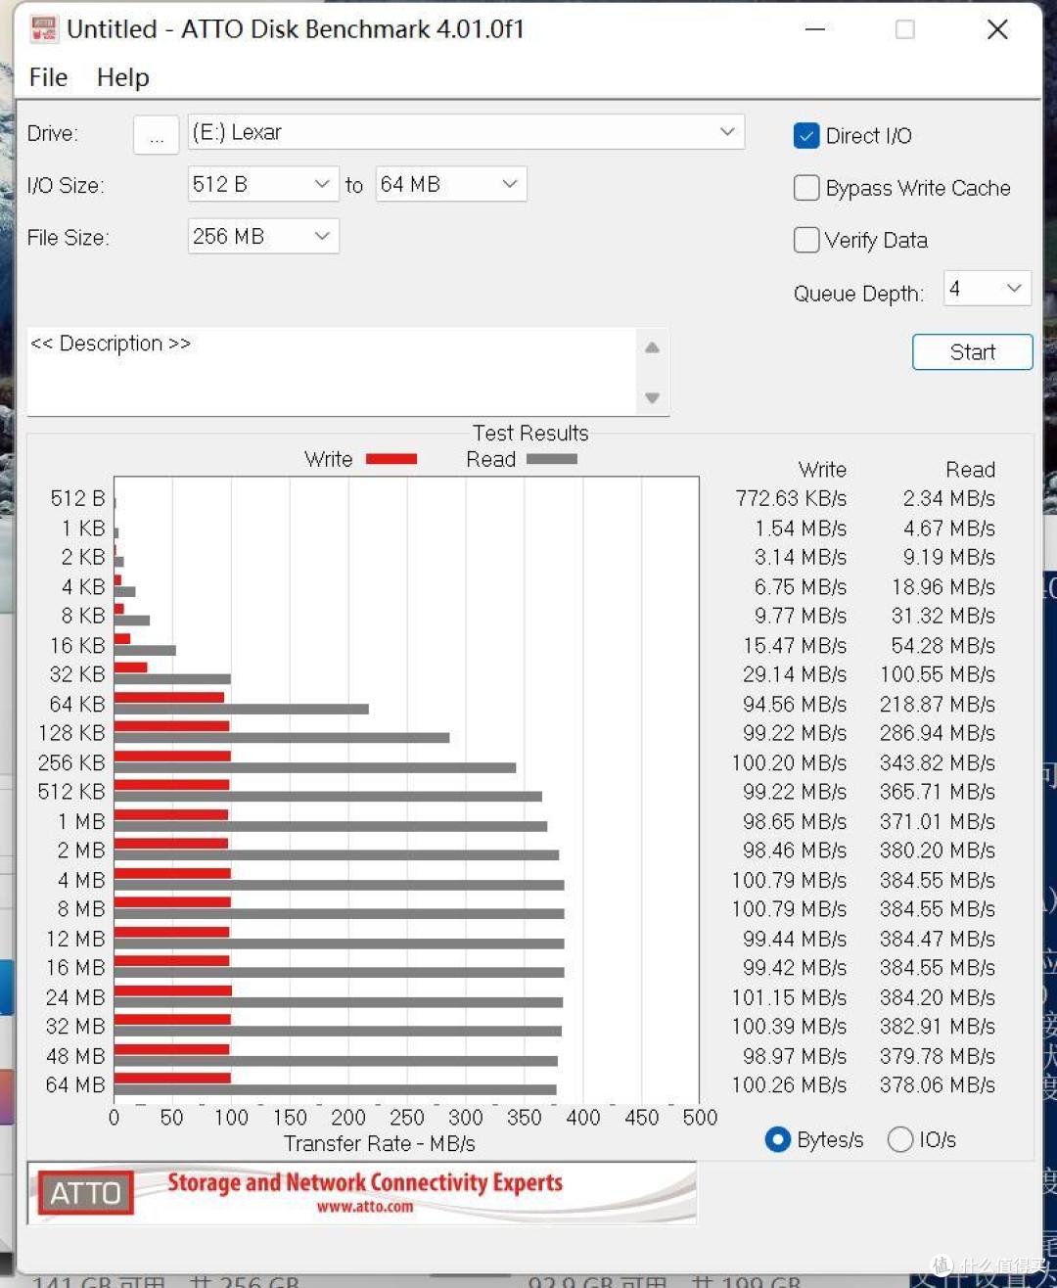Viewport: 1057px width, 1288px height.
Task: Enable Verify Data checkbox
Action: [x=805, y=240]
